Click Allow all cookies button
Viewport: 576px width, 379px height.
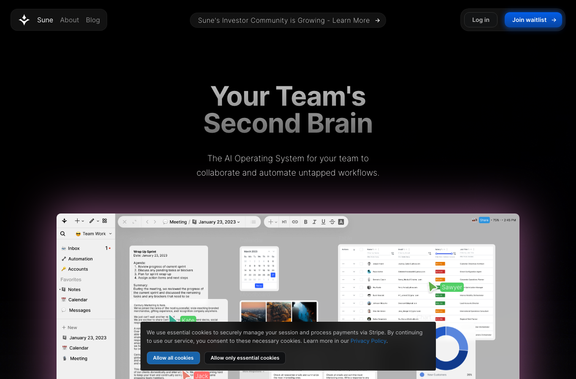click(173, 358)
